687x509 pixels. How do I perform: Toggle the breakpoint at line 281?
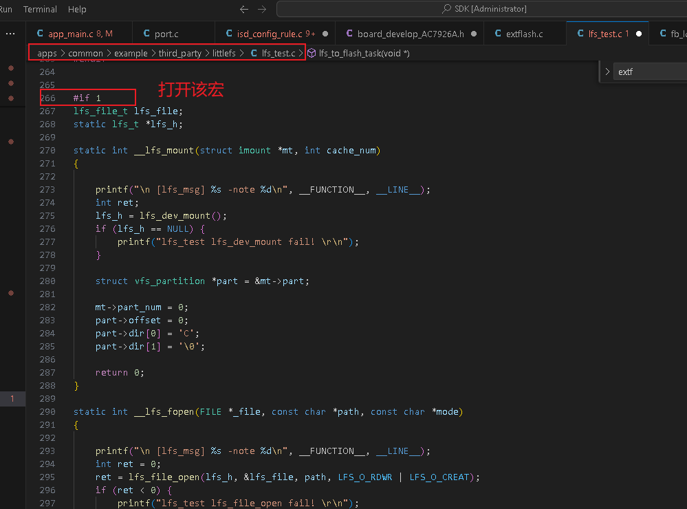click(x=11, y=293)
